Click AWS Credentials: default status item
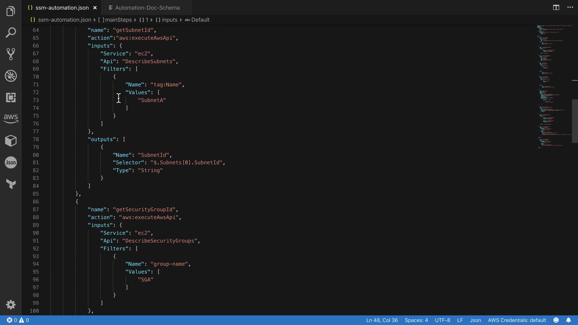The image size is (578, 325). point(517,320)
